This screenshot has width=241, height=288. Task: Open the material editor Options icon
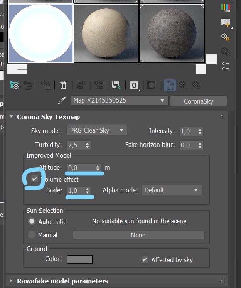tap(226, 37)
